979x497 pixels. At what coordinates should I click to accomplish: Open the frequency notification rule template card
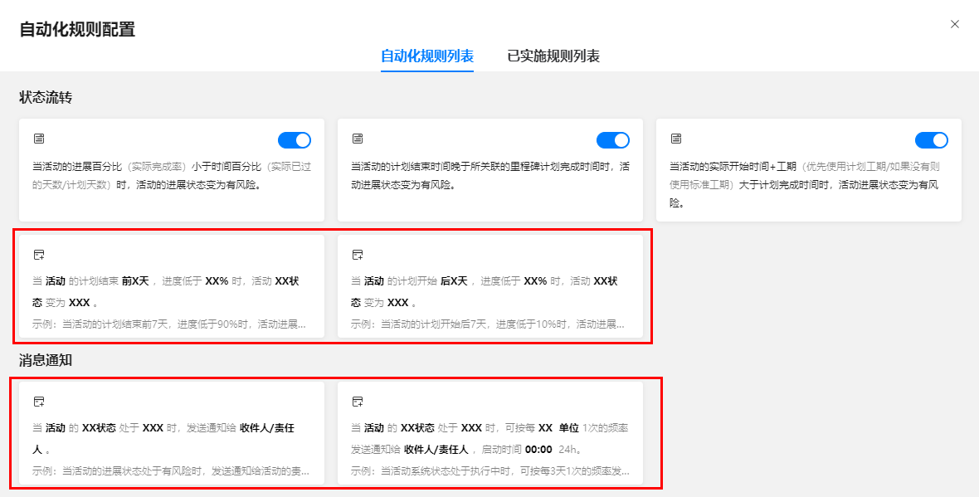click(490, 433)
